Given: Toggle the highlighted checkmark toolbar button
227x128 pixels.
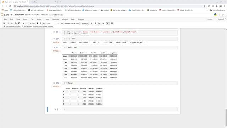Looking at the screenshot, I should pos(107,23).
